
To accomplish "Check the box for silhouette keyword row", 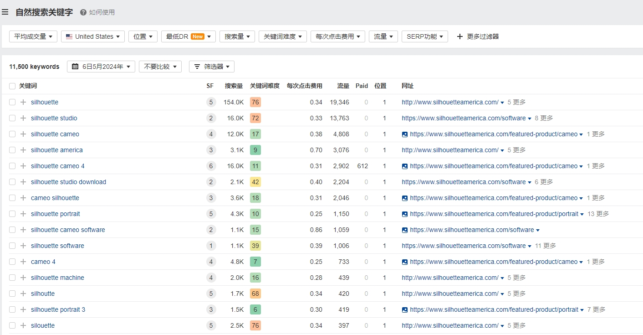I will pyautogui.click(x=12, y=102).
